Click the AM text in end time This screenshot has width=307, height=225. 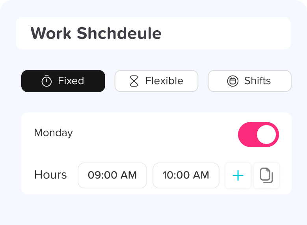(x=201, y=175)
